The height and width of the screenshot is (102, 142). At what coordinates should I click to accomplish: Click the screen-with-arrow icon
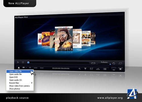pyautogui.click(x=91, y=69)
